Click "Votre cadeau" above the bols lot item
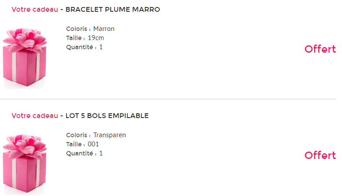This screenshot has height=196, width=342. [34, 116]
